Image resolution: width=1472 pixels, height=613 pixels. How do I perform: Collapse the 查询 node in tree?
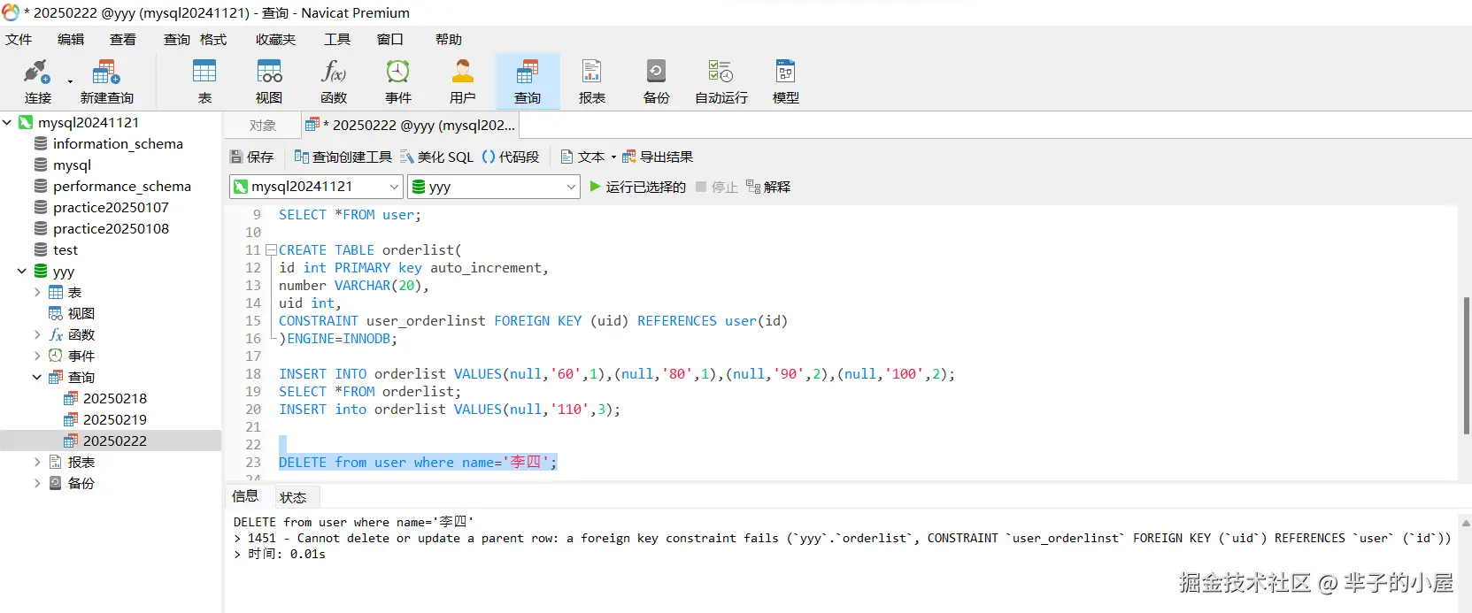pos(37,377)
